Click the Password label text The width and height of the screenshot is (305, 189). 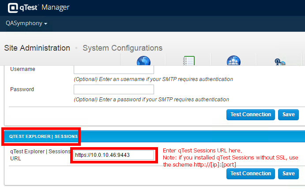pyautogui.click(x=22, y=89)
